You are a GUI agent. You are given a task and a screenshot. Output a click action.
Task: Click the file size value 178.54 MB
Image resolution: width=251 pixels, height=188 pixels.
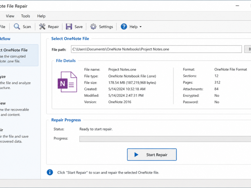pos(132,83)
